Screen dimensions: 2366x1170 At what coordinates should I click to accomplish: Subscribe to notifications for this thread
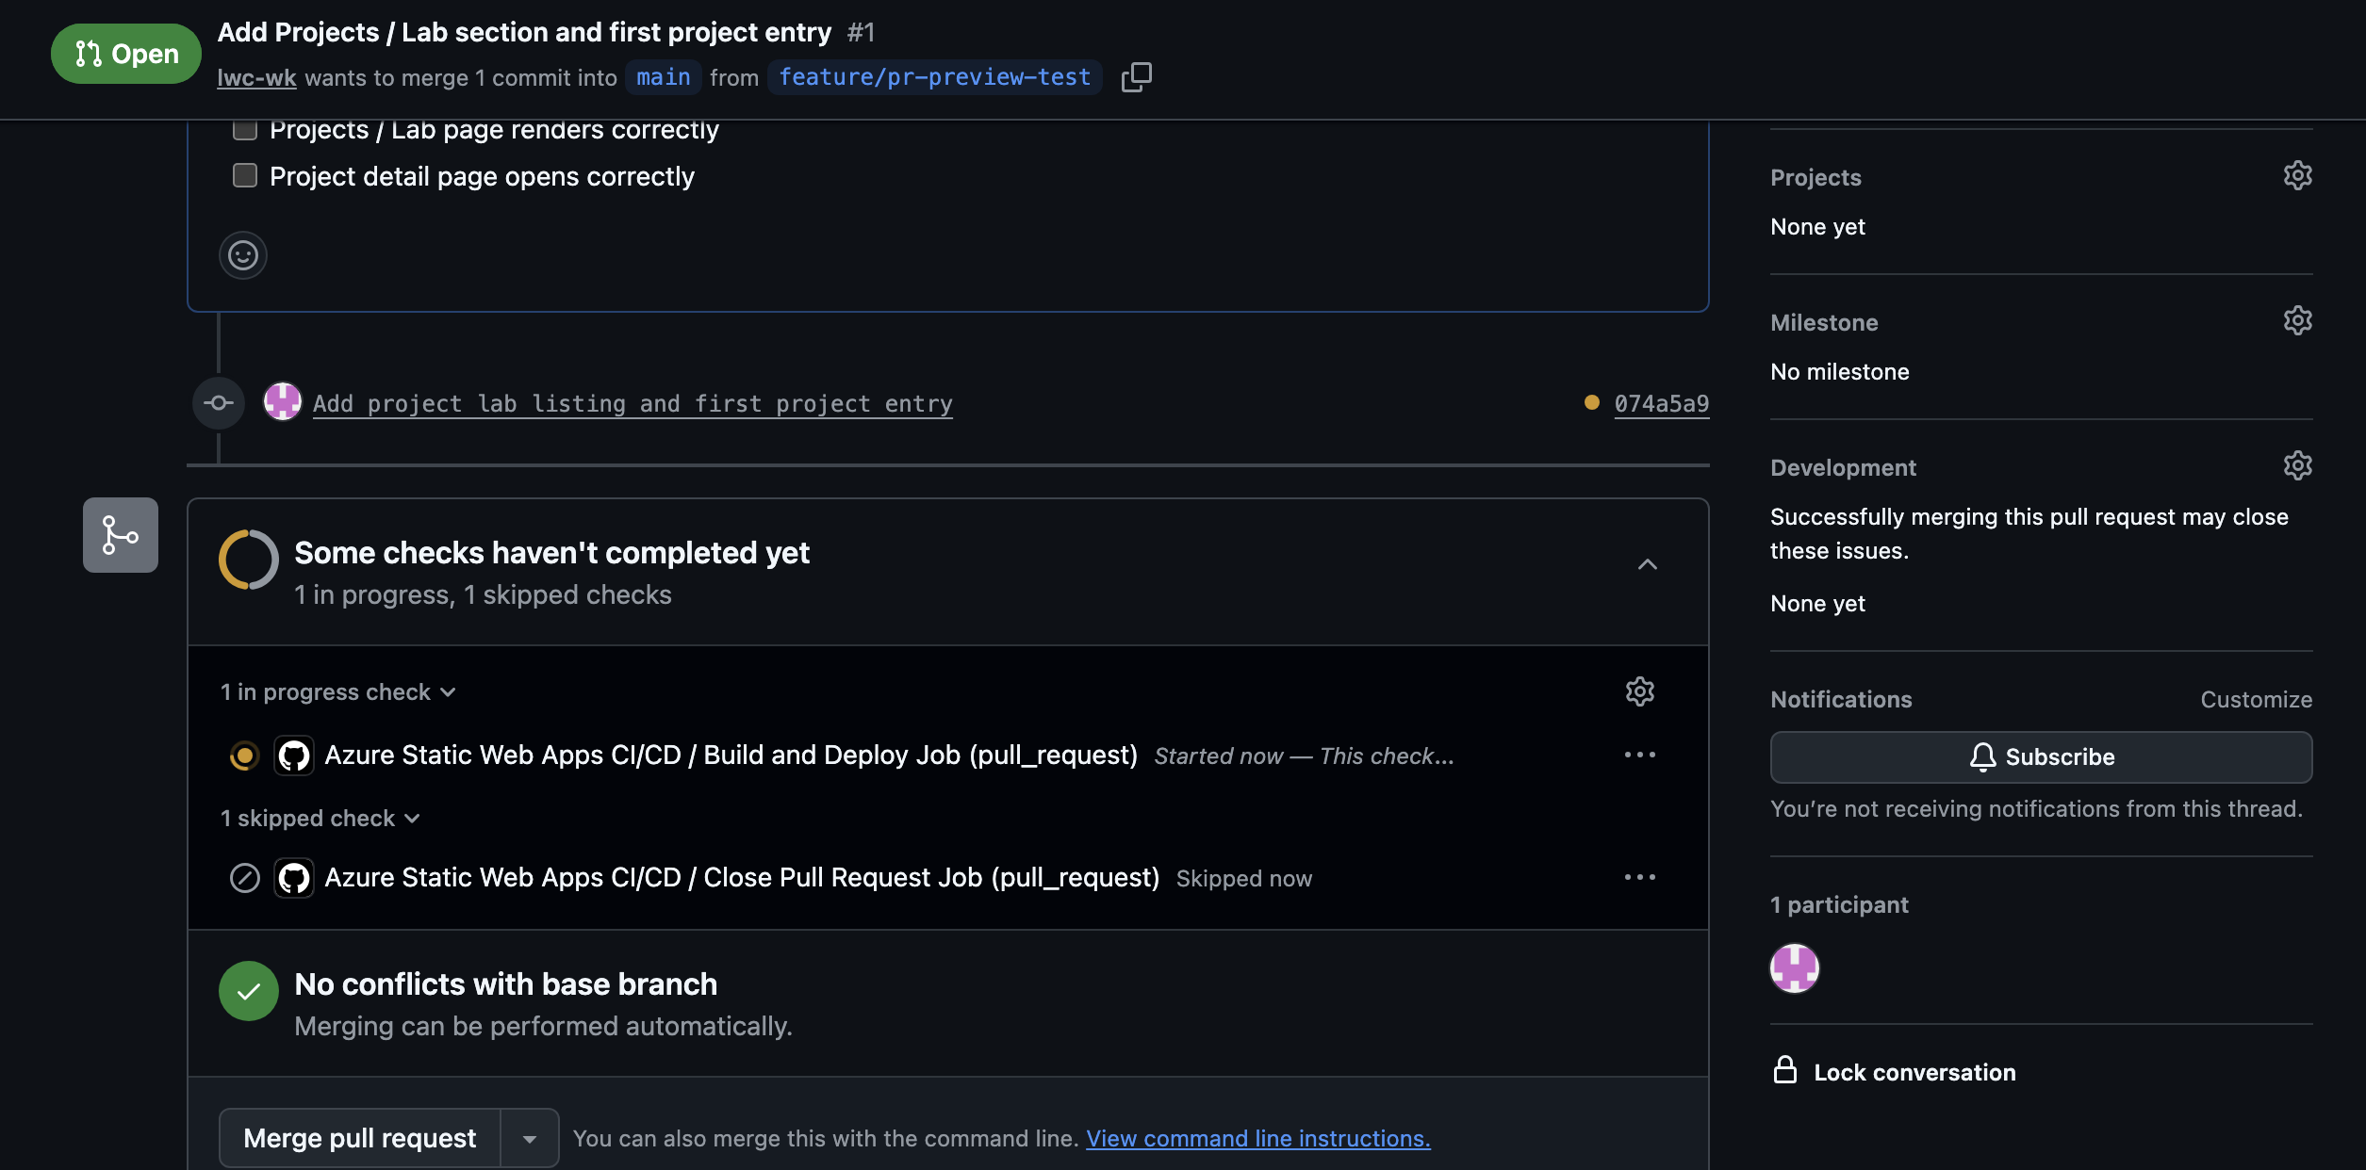pyautogui.click(x=2041, y=757)
